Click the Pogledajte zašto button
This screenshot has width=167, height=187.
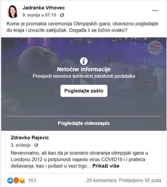pyautogui.click(x=84, y=91)
